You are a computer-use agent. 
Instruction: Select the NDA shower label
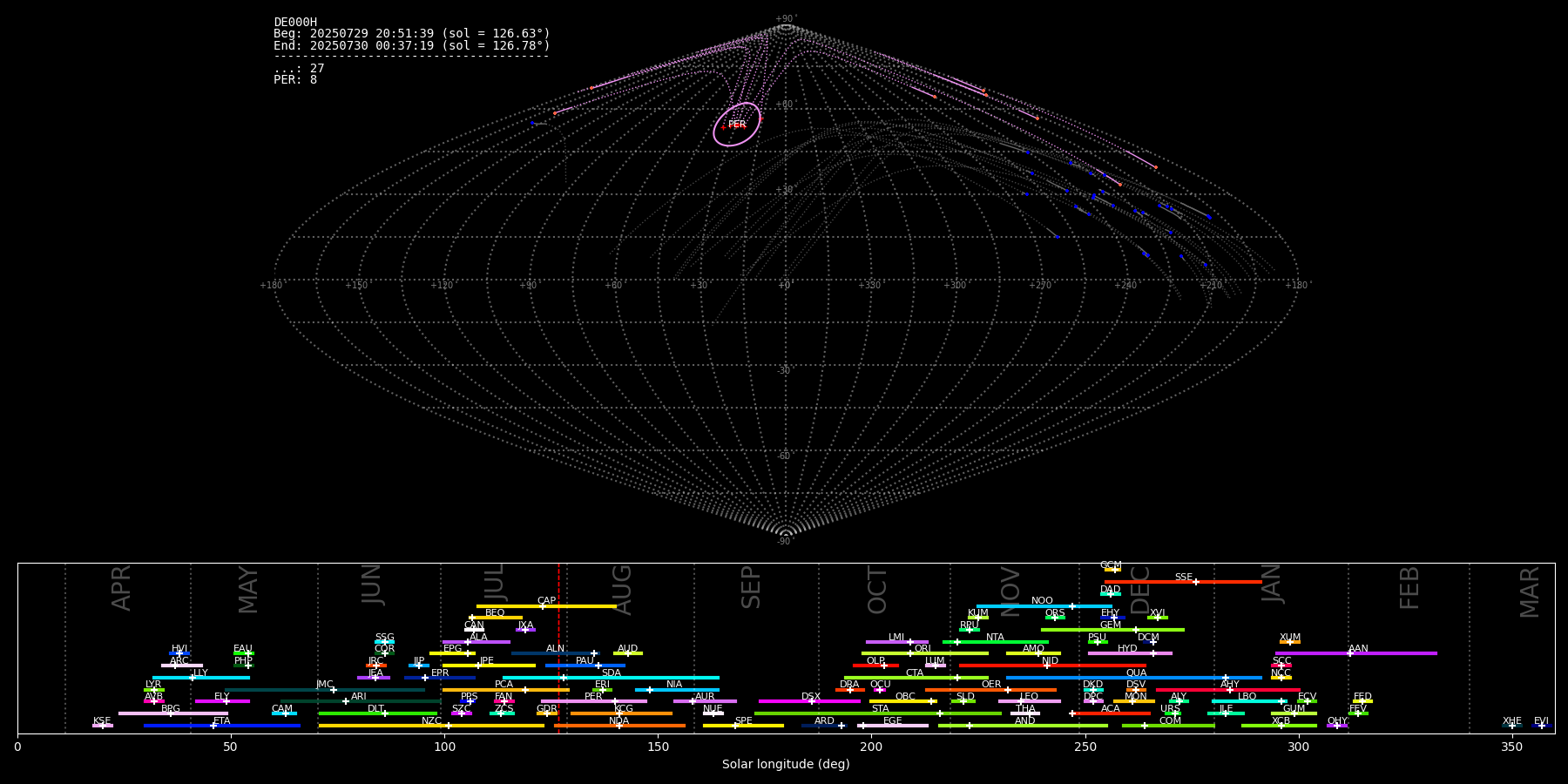tap(618, 721)
